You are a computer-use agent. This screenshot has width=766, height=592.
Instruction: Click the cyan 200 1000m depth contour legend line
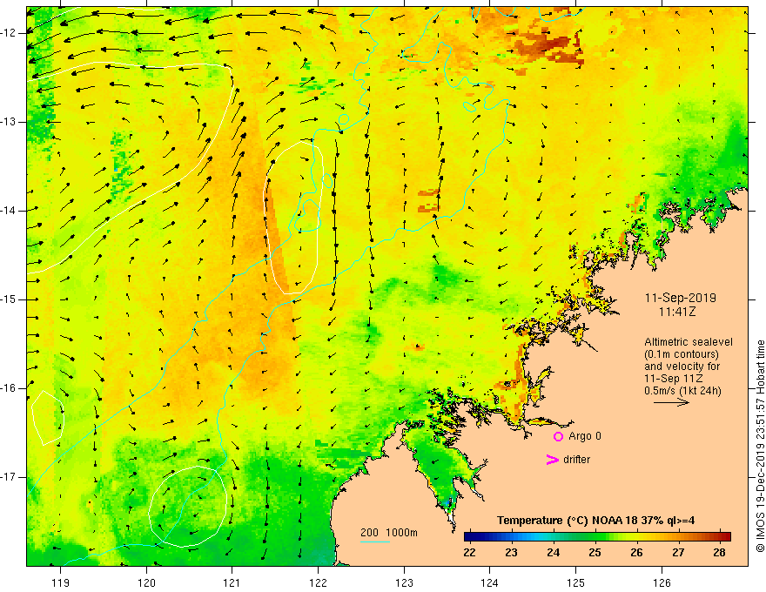tap(375, 542)
